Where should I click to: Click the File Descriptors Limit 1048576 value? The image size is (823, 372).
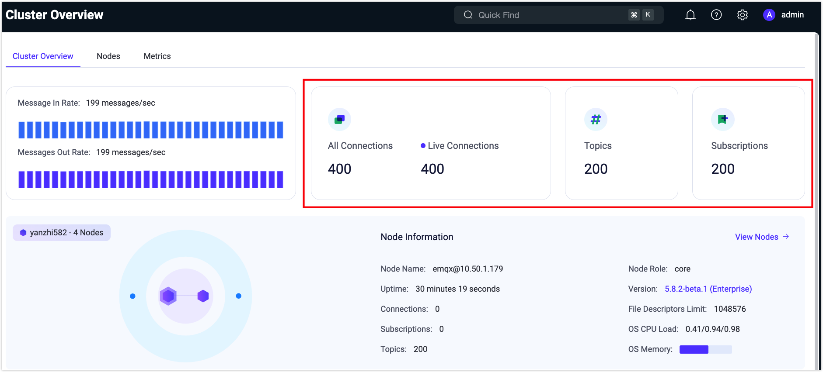point(730,309)
